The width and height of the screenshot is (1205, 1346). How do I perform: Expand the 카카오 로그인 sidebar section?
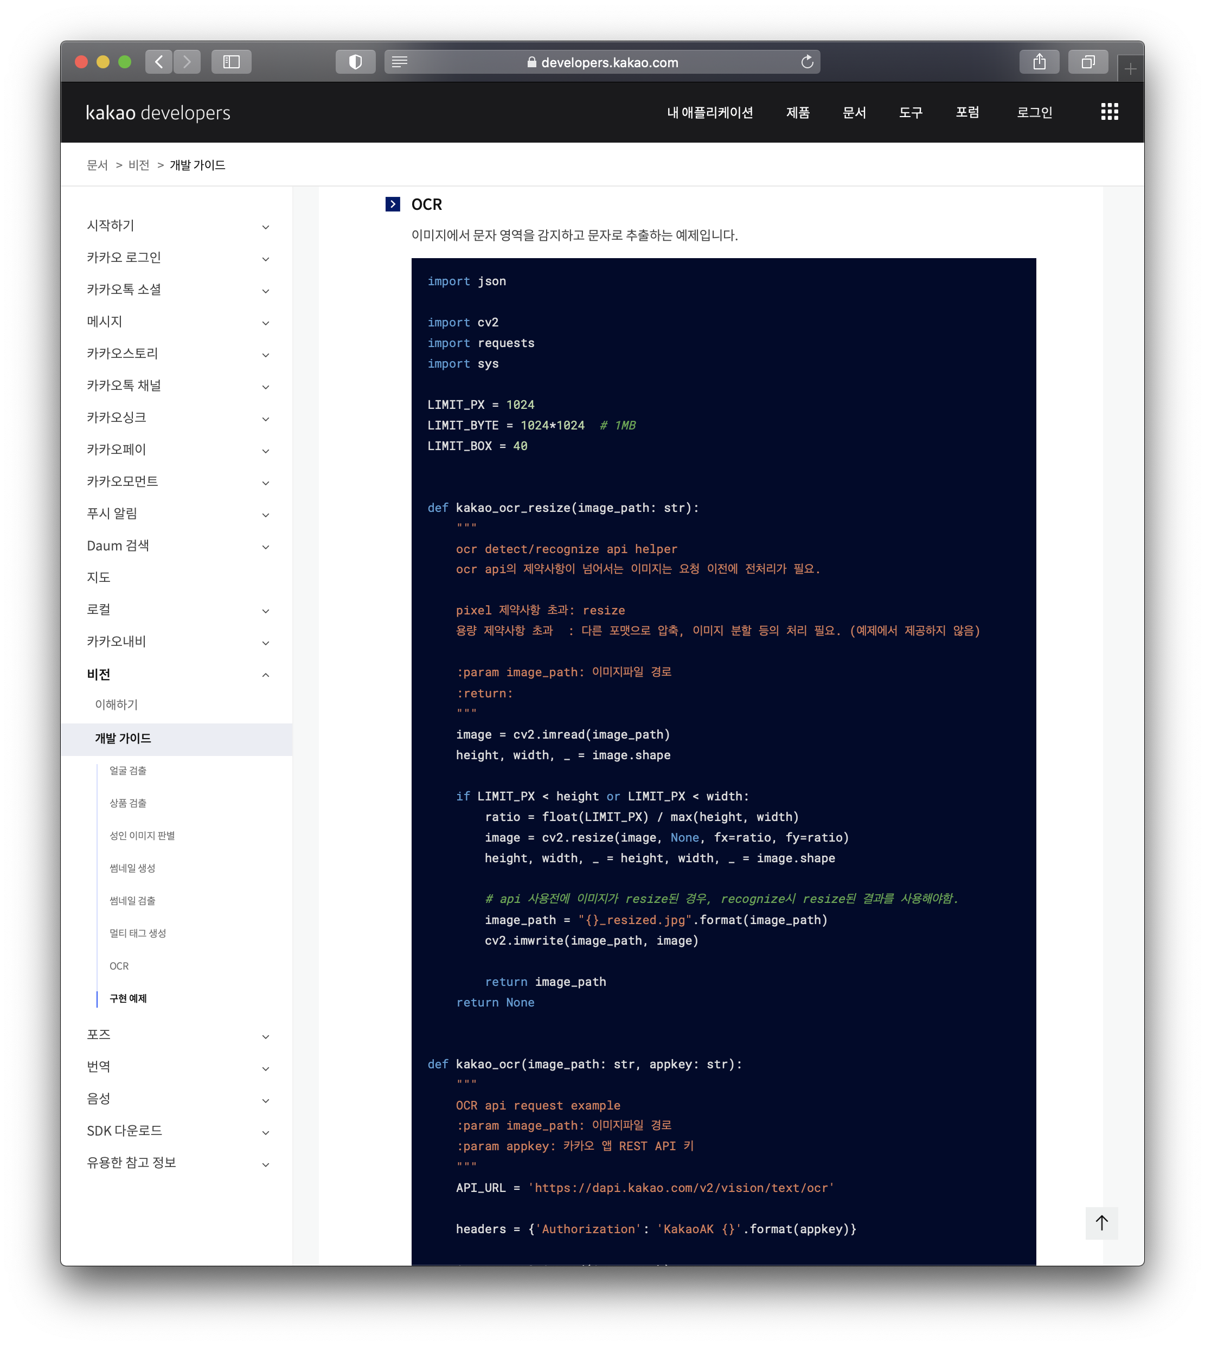click(177, 258)
